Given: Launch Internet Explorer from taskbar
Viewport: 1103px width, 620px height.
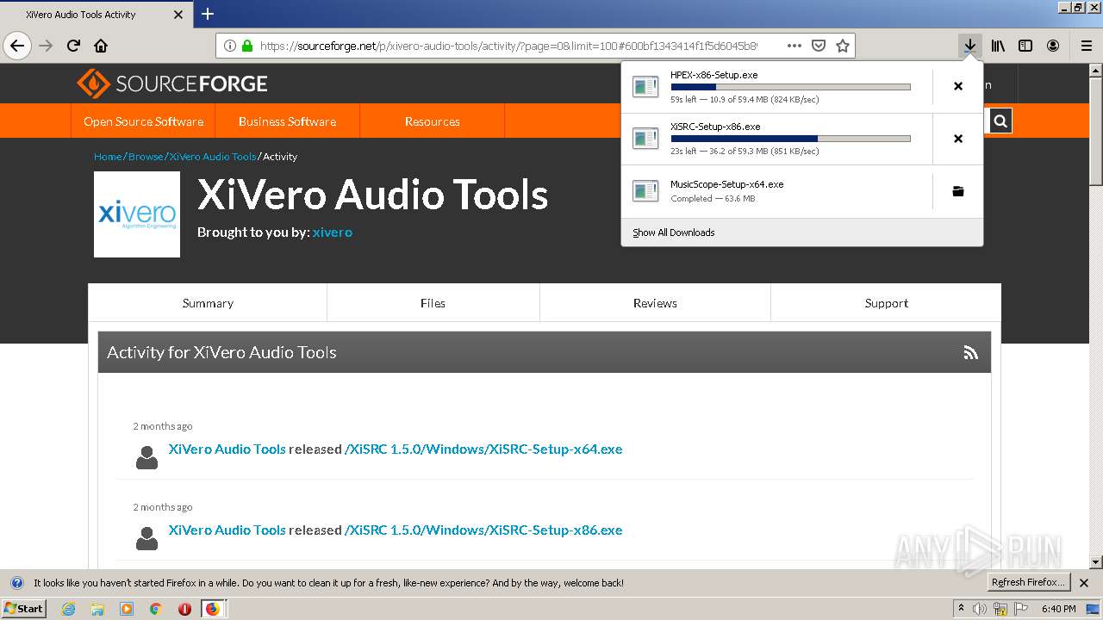Looking at the screenshot, I should (x=68, y=609).
